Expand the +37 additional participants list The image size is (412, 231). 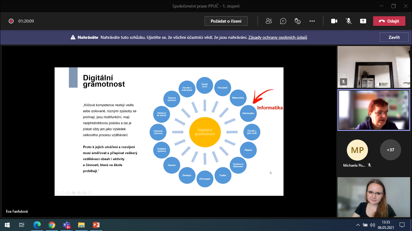pos(390,150)
